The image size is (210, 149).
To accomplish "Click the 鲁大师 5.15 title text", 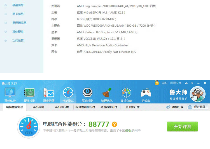I will (x=9, y=83).
